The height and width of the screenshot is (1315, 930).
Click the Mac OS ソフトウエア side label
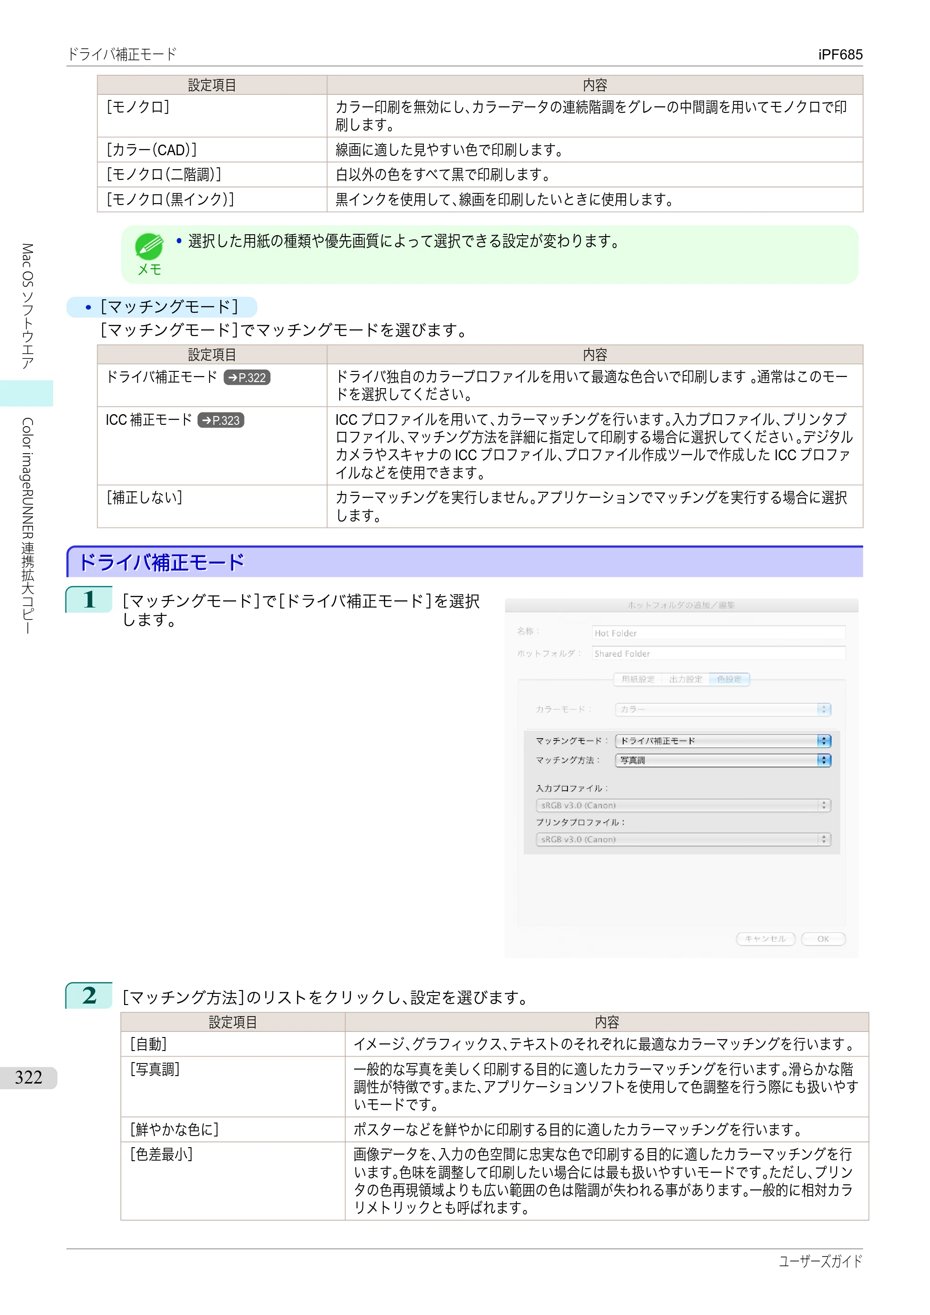[x=27, y=306]
